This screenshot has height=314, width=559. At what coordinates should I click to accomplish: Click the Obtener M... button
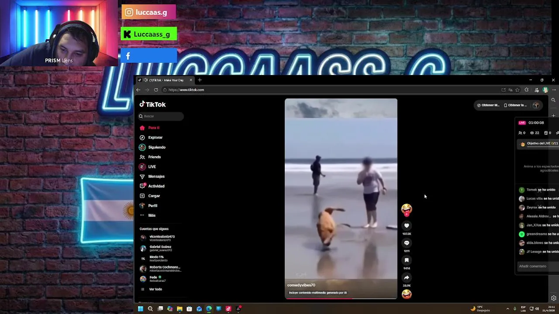[488, 105]
